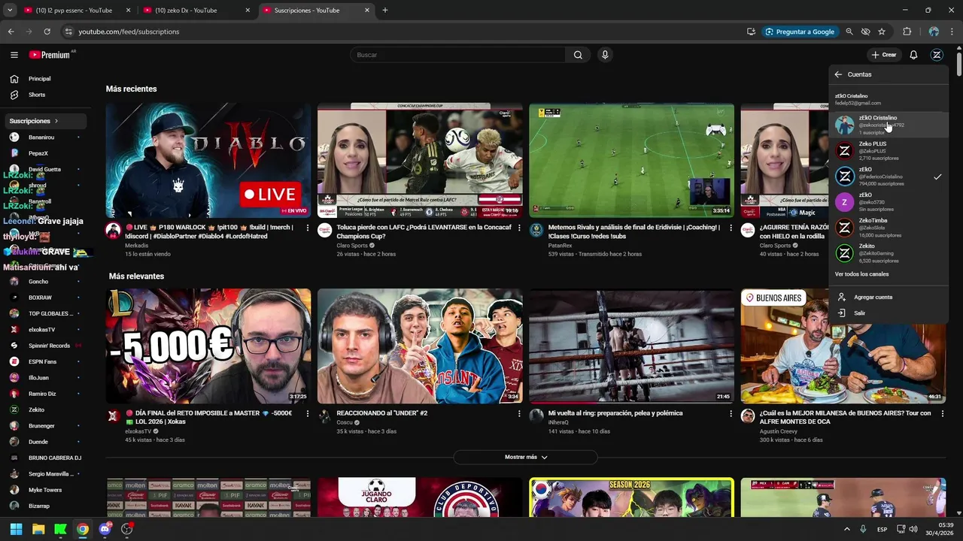The width and height of the screenshot is (963, 541).
Task: Open the notifications bell
Action: tap(913, 55)
